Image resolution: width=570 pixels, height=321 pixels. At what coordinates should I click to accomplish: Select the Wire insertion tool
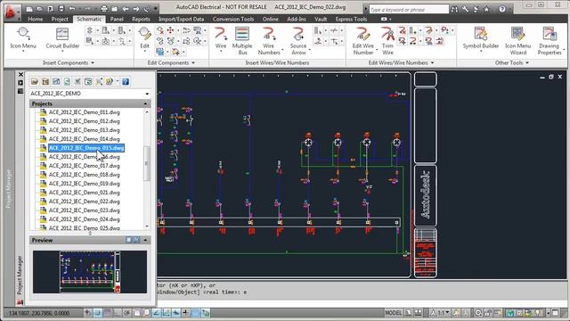pos(221,37)
